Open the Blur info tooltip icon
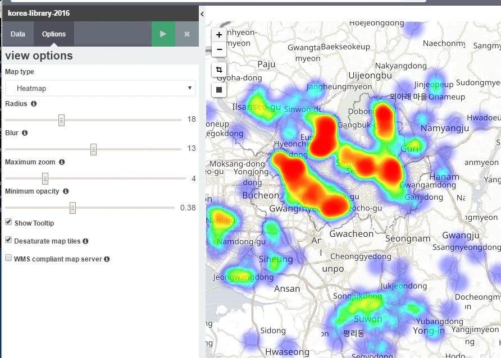 coord(25,133)
